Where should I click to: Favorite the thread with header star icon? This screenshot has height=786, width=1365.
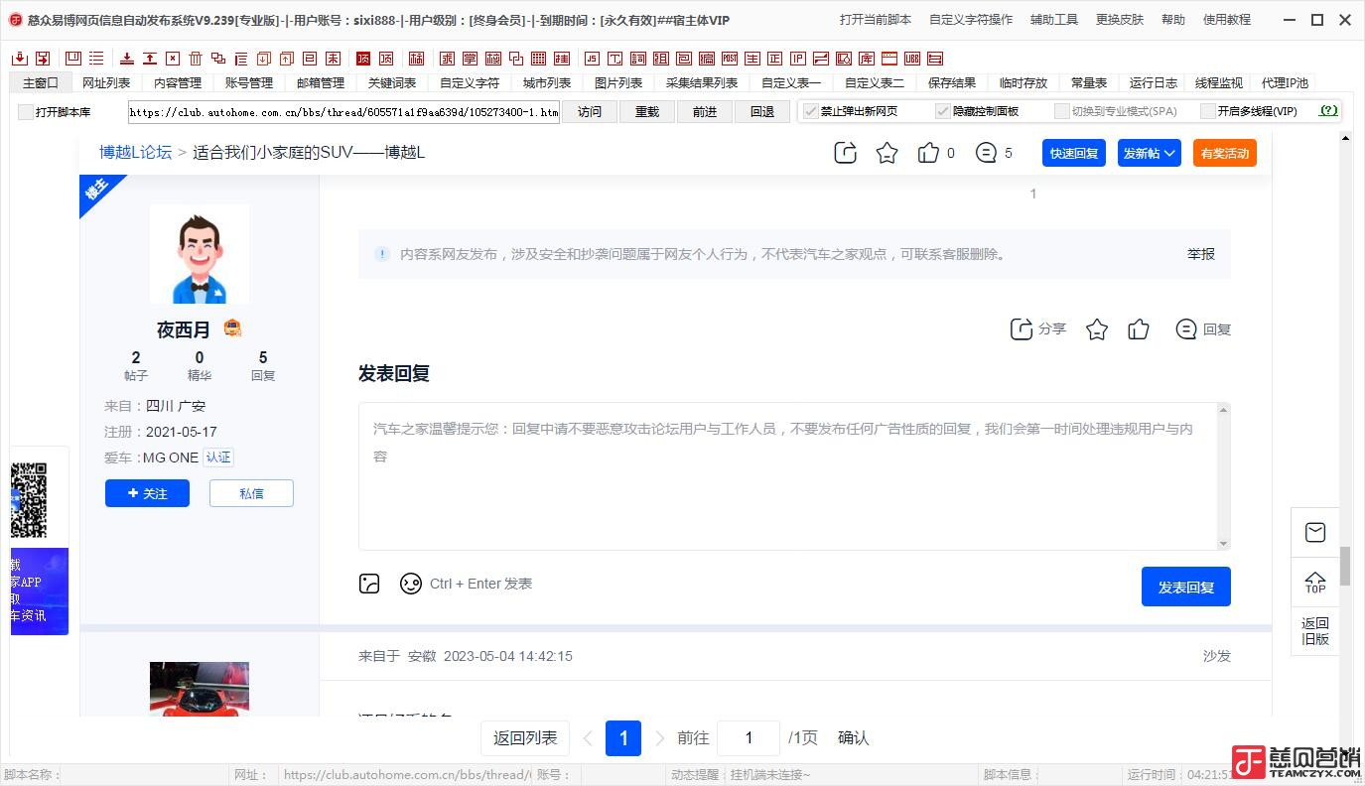point(887,153)
